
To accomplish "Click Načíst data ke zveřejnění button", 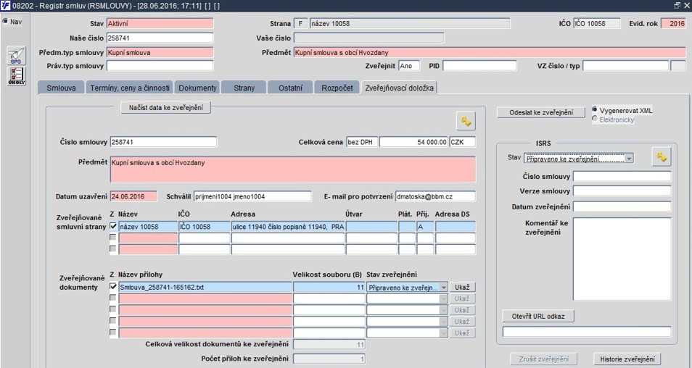I will pyautogui.click(x=166, y=107).
